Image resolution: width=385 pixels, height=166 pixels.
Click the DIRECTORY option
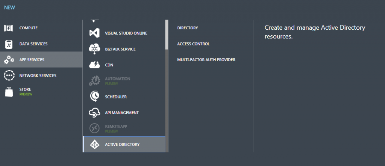(188, 28)
